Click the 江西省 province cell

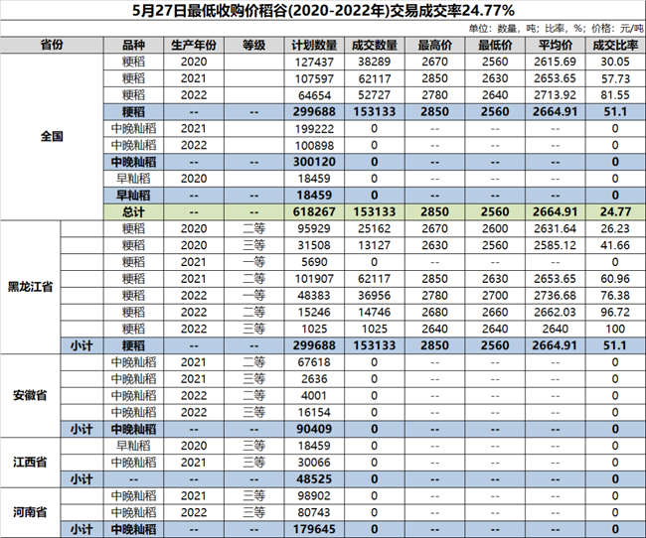click(30, 462)
